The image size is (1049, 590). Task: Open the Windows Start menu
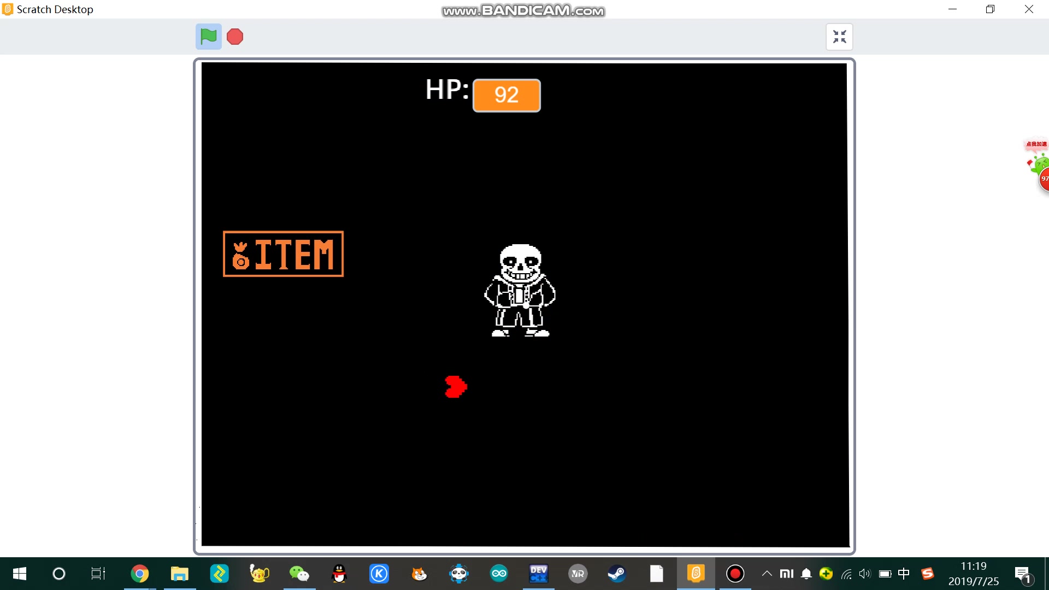point(20,574)
